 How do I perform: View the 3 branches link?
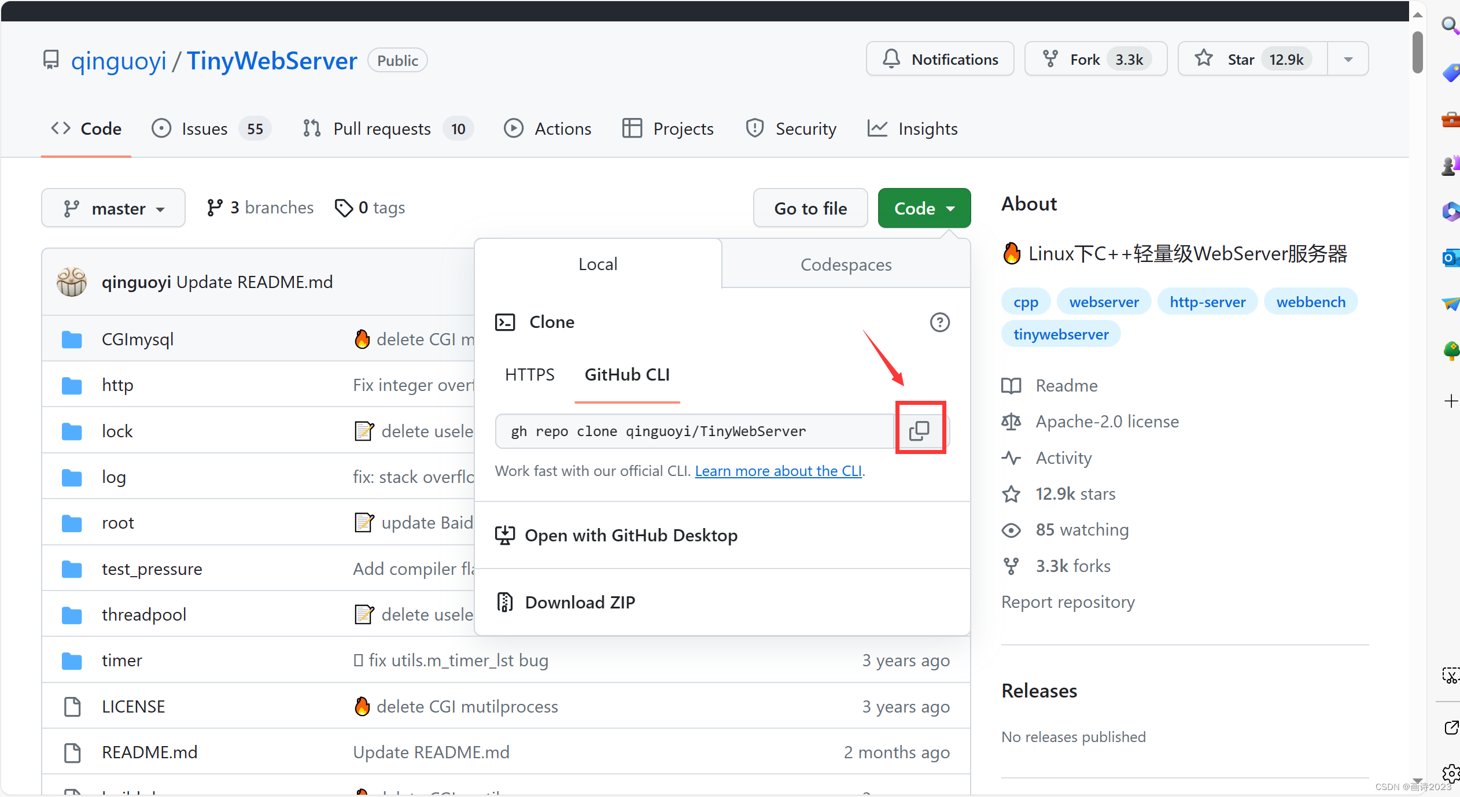coord(260,208)
